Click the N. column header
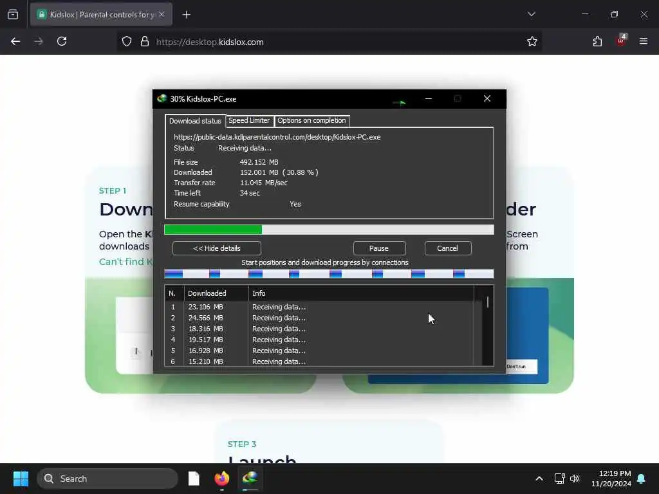659x494 pixels. coord(174,293)
